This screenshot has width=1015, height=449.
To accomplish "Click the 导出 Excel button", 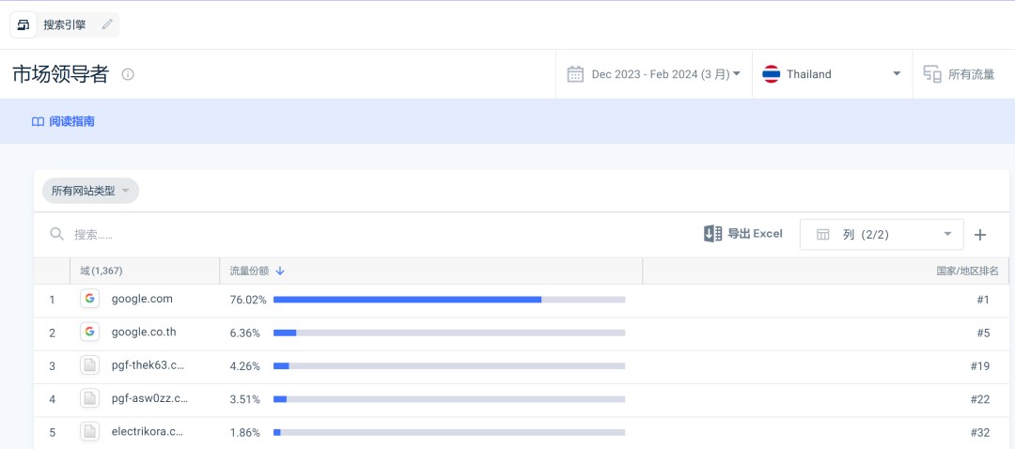I will [x=743, y=234].
